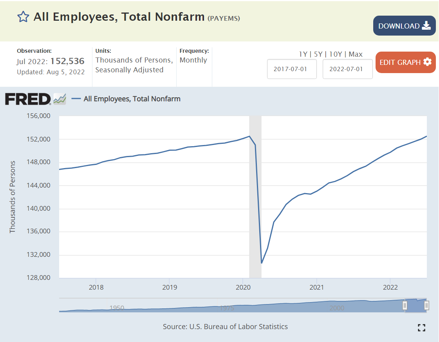Viewport: 439px width, 342px height.
Task: Click the start date field 2017-07-01
Action: [x=292, y=69]
